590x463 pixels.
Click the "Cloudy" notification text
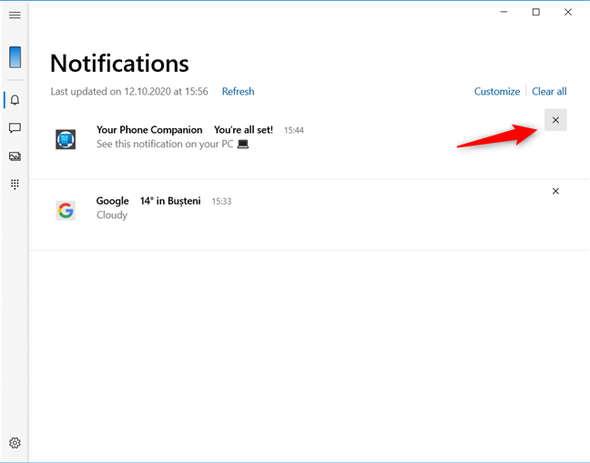(x=112, y=215)
